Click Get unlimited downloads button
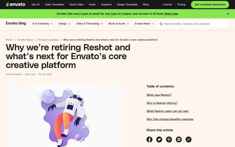The width and height of the screenshot is (235, 147). pos(210,4)
